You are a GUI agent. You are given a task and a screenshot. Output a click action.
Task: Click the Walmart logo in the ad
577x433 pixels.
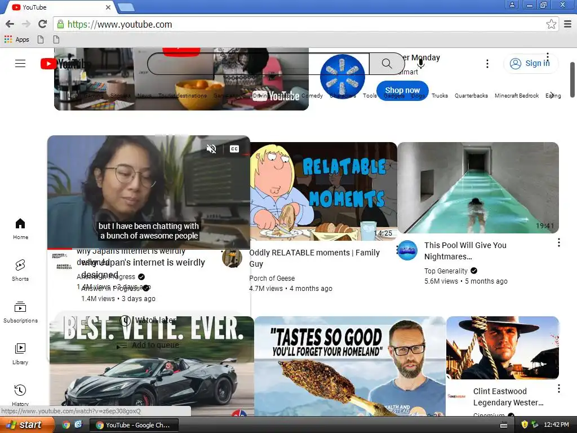point(342,77)
